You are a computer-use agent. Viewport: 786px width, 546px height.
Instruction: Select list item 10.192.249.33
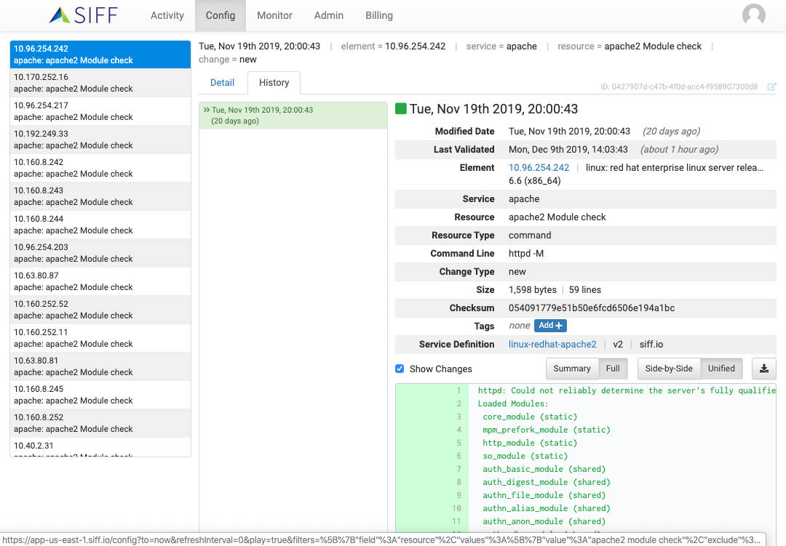pyautogui.click(x=100, y=140)
